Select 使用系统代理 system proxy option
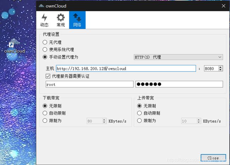This screenshot has width=230, height=165. pos(45,50)
